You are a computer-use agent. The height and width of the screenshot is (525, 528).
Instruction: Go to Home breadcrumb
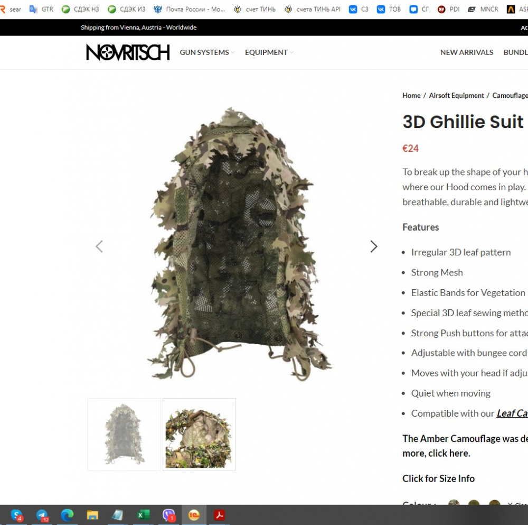411,95
